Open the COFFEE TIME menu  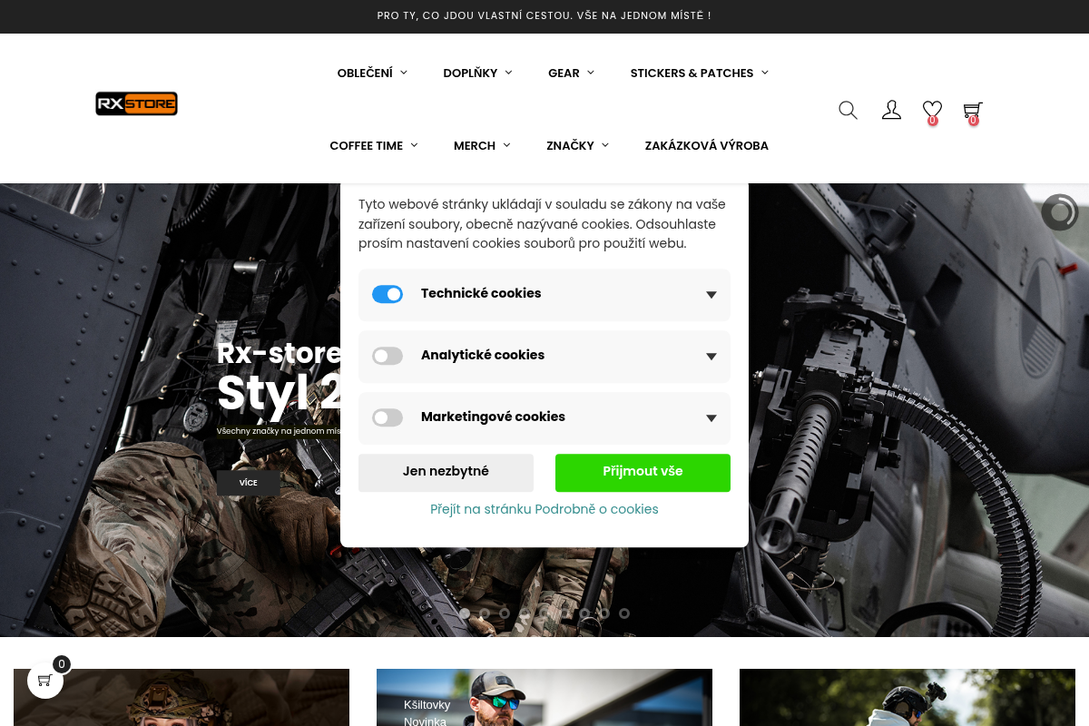click(373, 145)
